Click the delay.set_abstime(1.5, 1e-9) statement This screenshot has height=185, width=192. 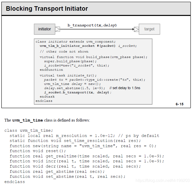coord(75,88)
